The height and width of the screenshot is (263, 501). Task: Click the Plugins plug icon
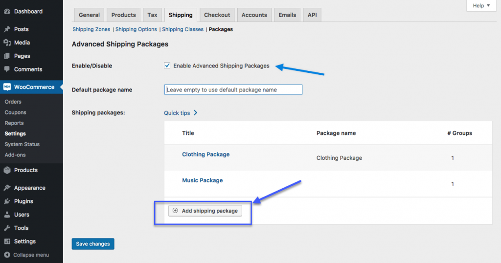[x=7, y=201]
